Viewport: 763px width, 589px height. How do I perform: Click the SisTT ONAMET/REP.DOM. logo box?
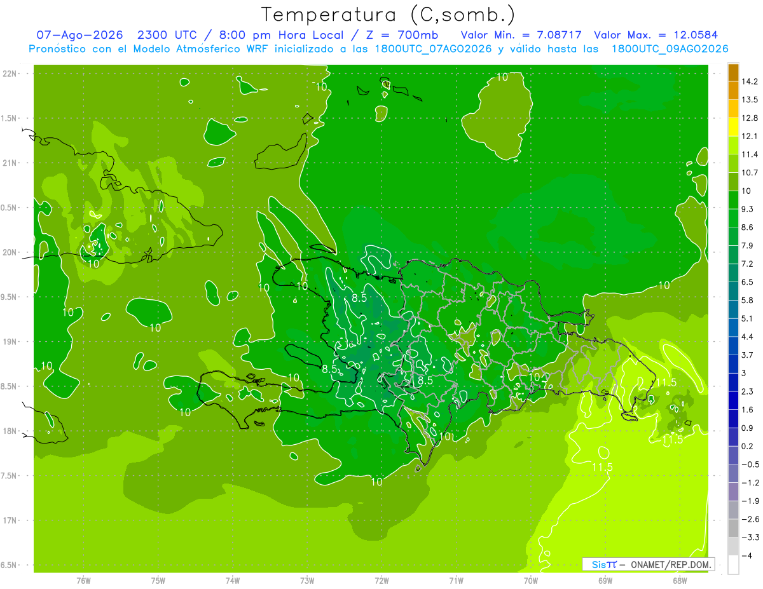coord(648,564)
